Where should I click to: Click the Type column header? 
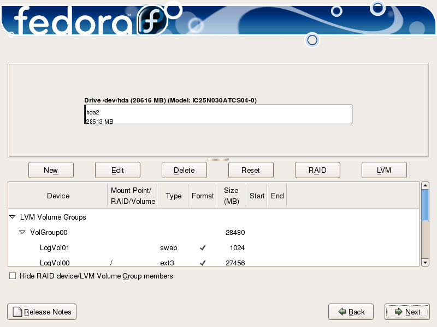coord(173,196)
